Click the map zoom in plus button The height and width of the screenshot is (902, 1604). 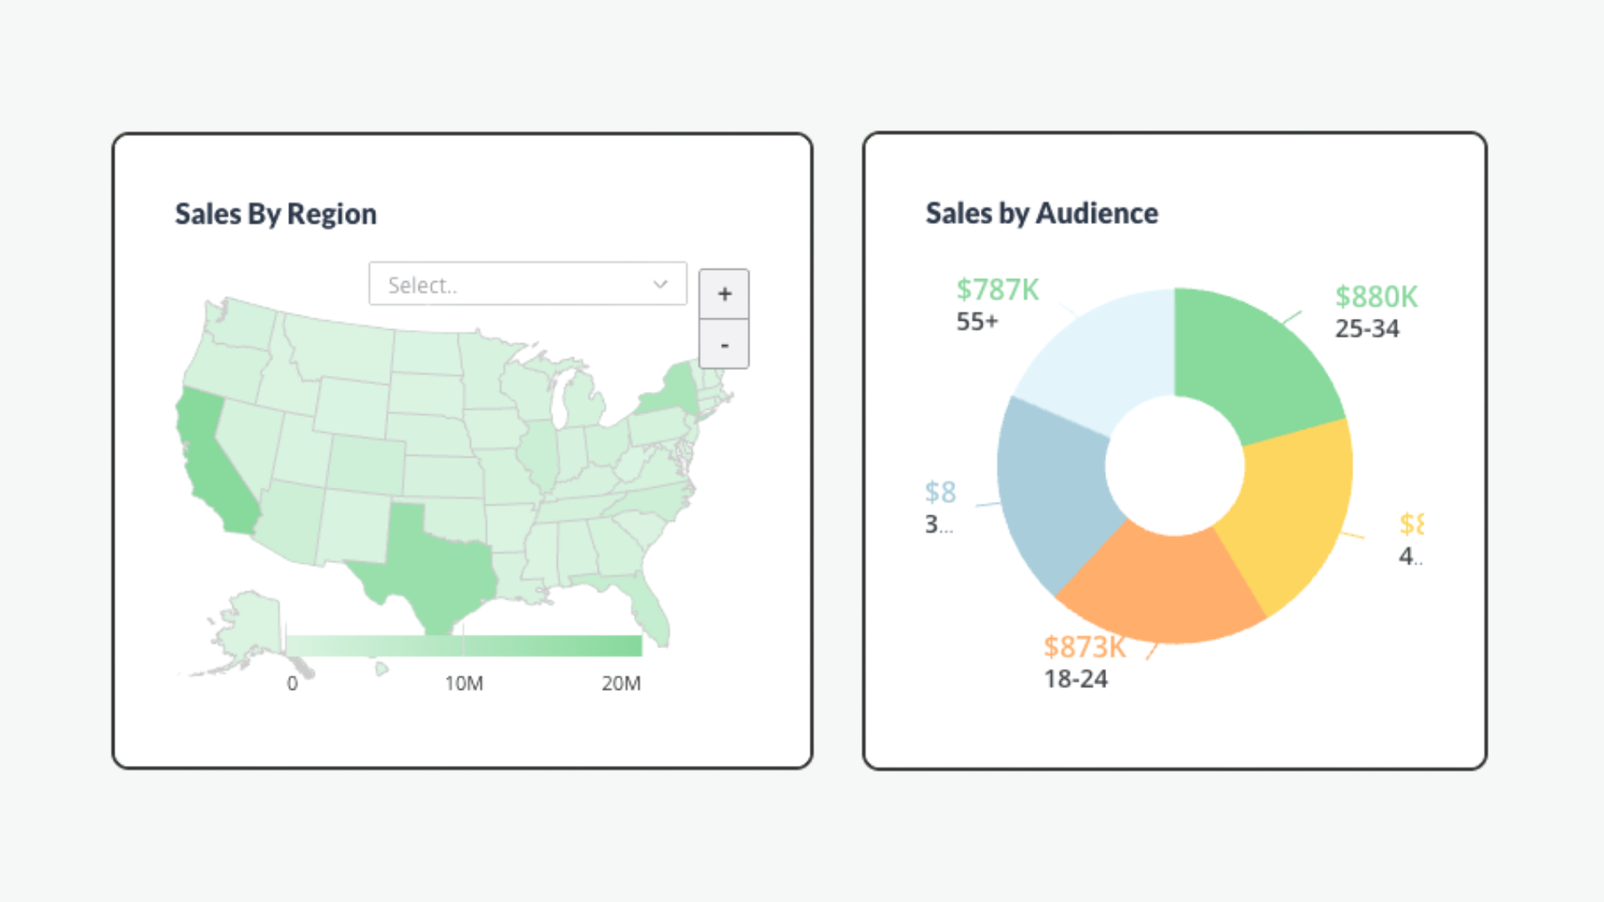coord(723,294)
